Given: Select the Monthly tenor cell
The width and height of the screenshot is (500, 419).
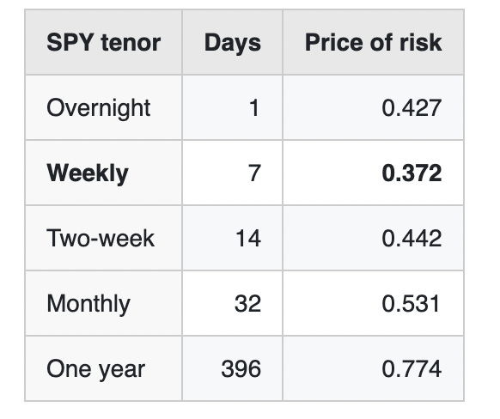Looking at the screenshot, I should [104, 303].
